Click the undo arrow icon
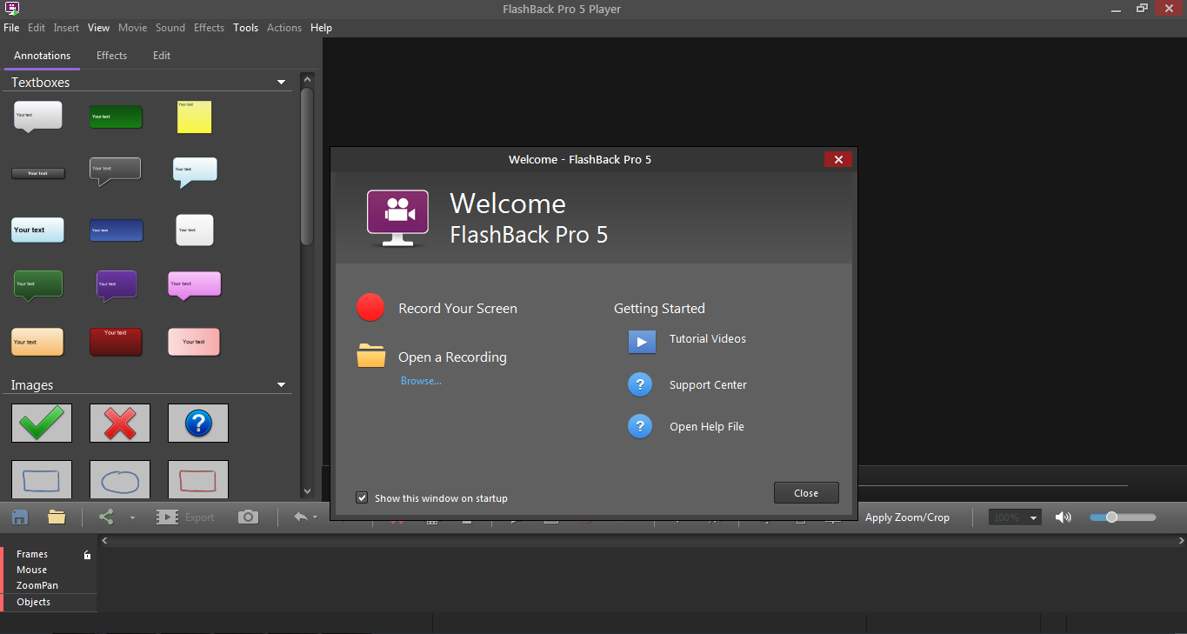This screenshot has width=1187, height=634. pos(300,517)
